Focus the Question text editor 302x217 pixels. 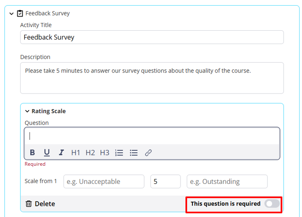click(x=152, y=136)
